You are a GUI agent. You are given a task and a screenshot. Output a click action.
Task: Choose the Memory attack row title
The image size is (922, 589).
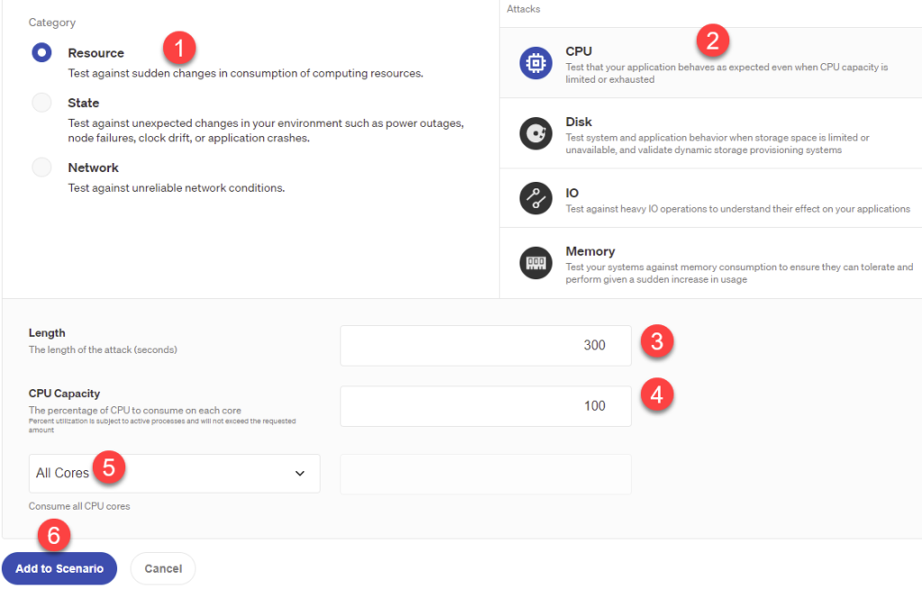coord(590,251)
